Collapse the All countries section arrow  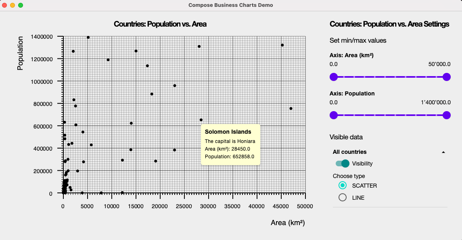point(443,152)
